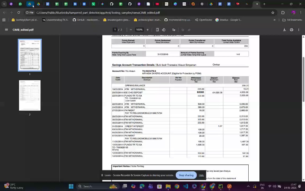
Task: Switch input language ENG IN
Action: (262, 186)
